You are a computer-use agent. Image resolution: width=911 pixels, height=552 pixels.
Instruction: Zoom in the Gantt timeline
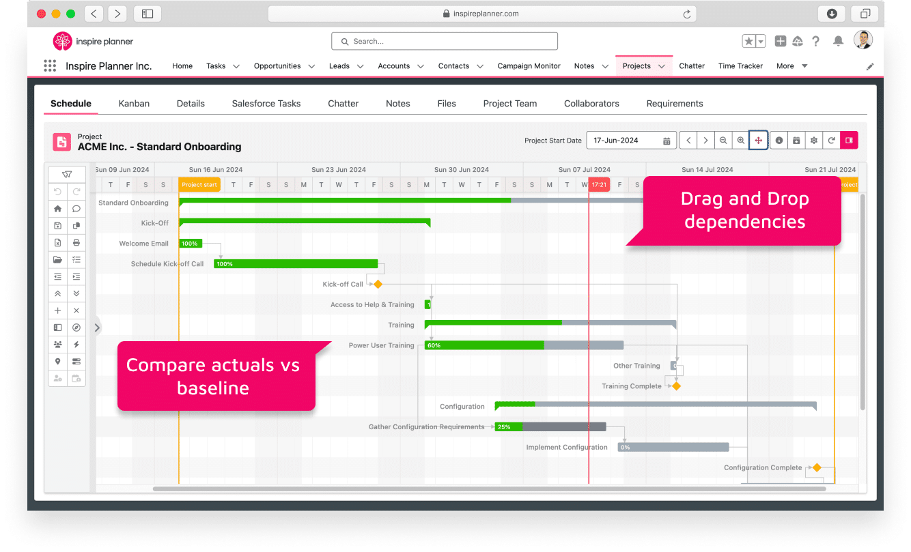click(740, 141)
